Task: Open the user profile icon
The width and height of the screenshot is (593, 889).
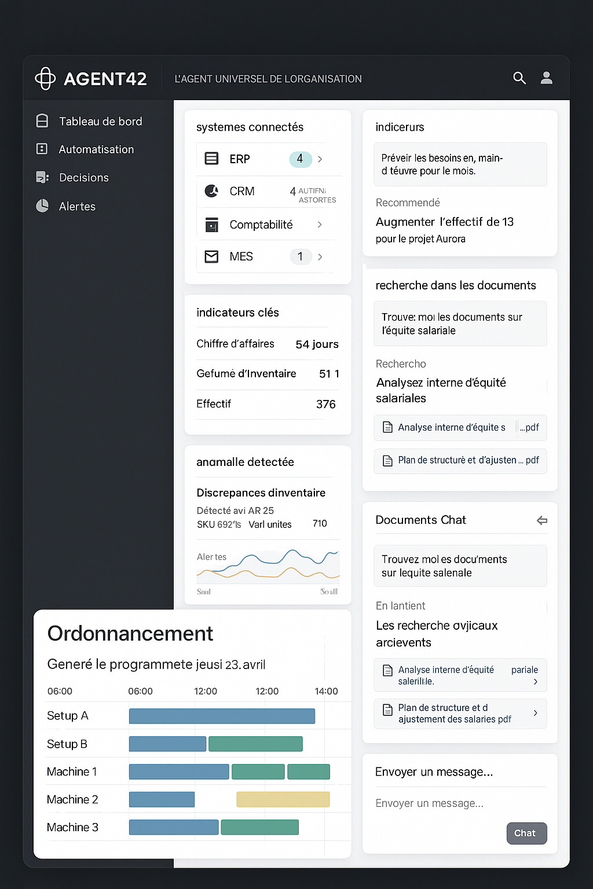Action: click(546, 78)
